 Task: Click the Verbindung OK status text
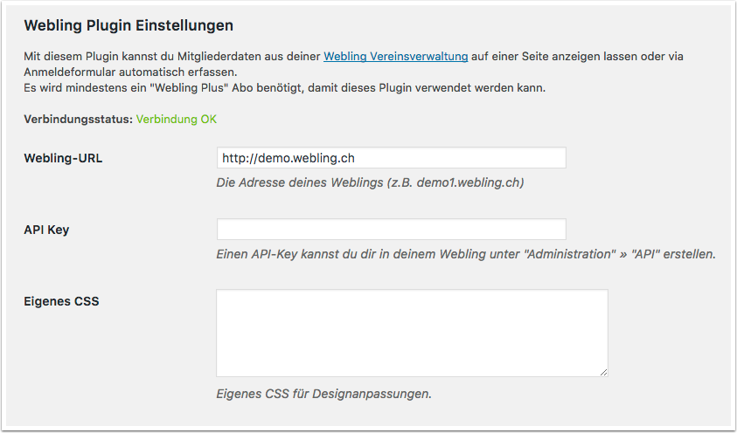point(177,119)
